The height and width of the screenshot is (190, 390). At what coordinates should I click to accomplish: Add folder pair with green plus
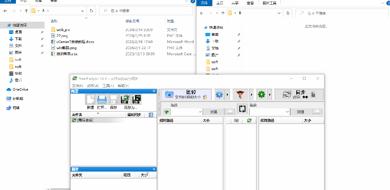pyautogui.click(x=166, y=112)
